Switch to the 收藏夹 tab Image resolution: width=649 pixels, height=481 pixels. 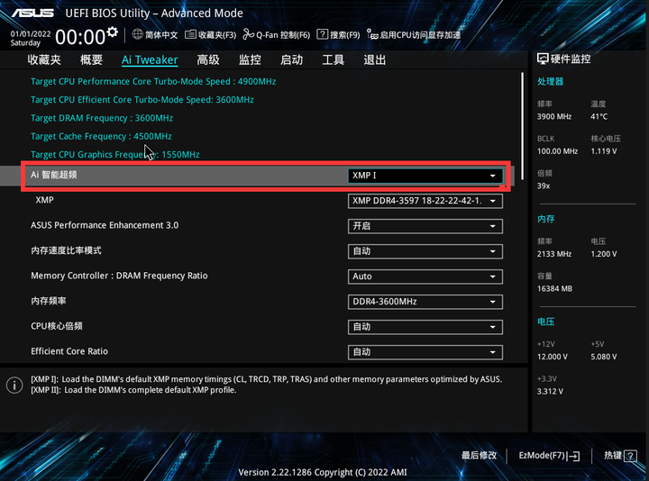pos(44,60)
